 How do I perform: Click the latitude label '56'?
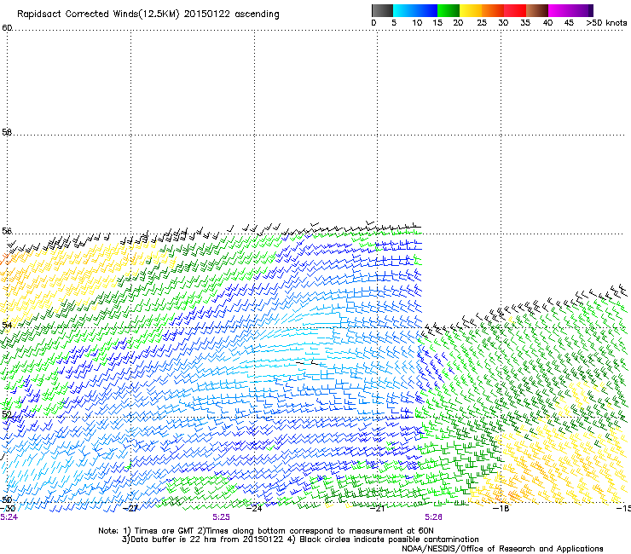click(7, 231)
